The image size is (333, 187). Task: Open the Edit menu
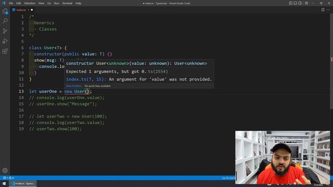(19, 3)
